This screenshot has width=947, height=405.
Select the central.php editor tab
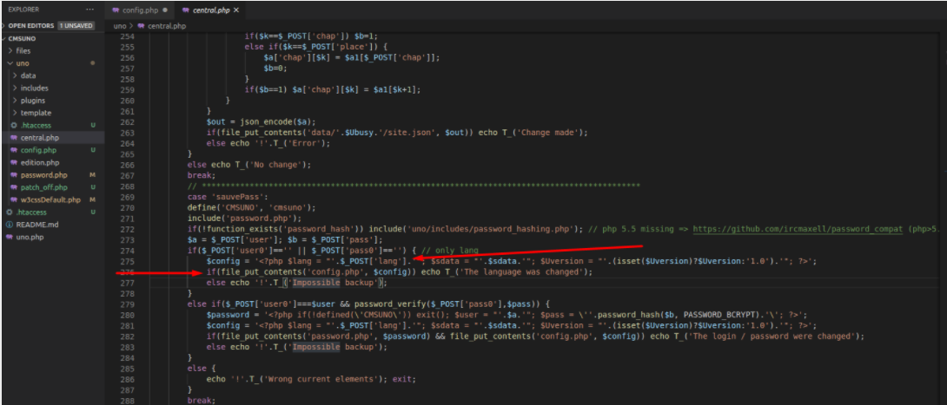[209, 10]
